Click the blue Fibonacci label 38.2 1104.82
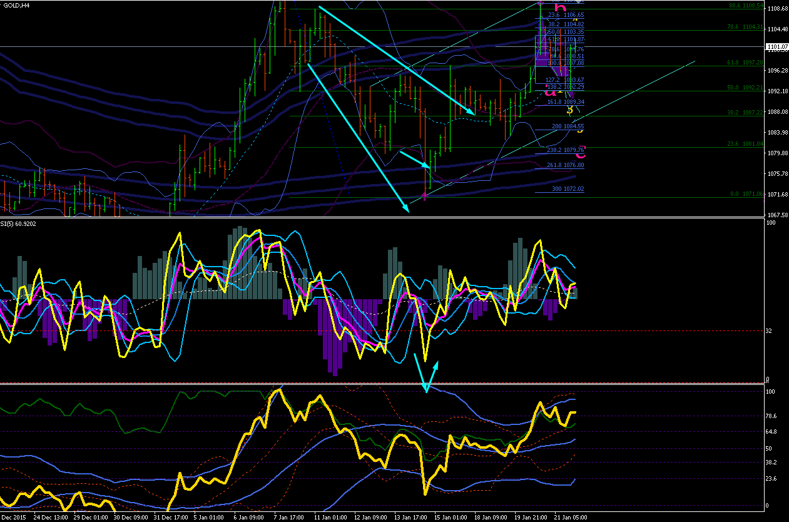This screenshot has width=789, height=522. [x=566, y=24]
